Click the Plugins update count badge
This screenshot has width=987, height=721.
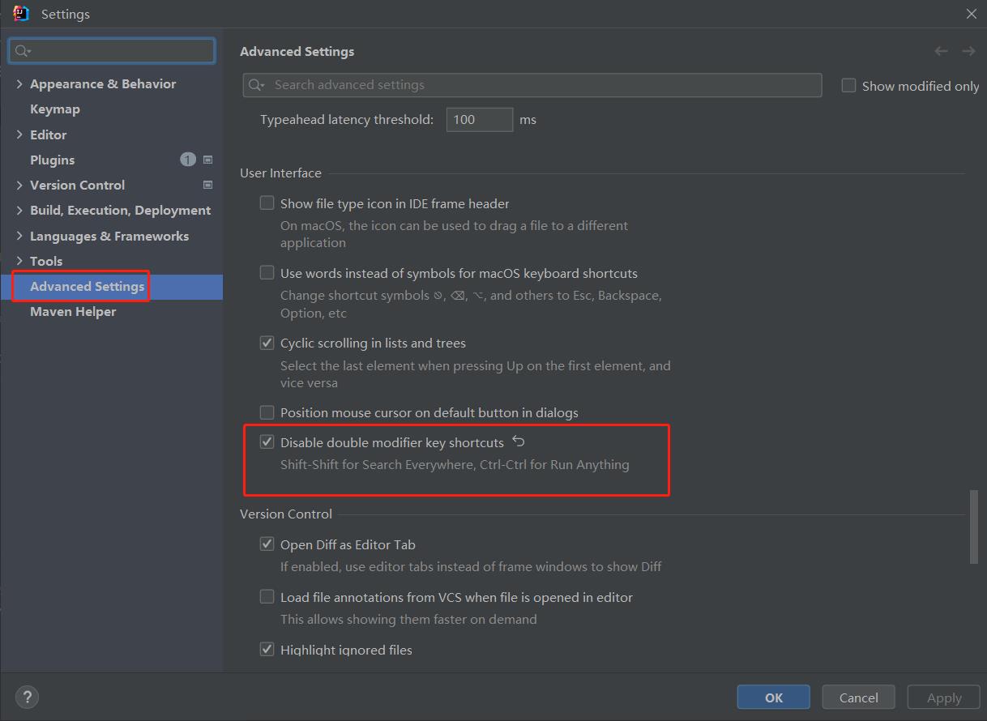click(x=188, y=160)
